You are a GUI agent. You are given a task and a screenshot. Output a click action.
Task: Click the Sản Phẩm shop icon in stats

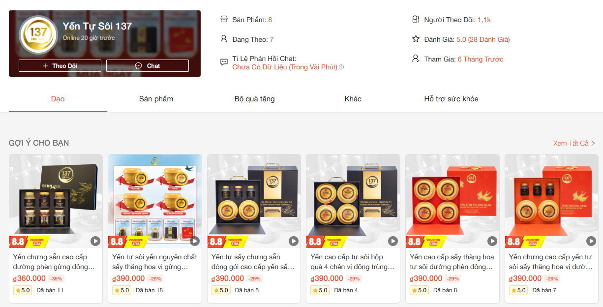tap(224, 20)
